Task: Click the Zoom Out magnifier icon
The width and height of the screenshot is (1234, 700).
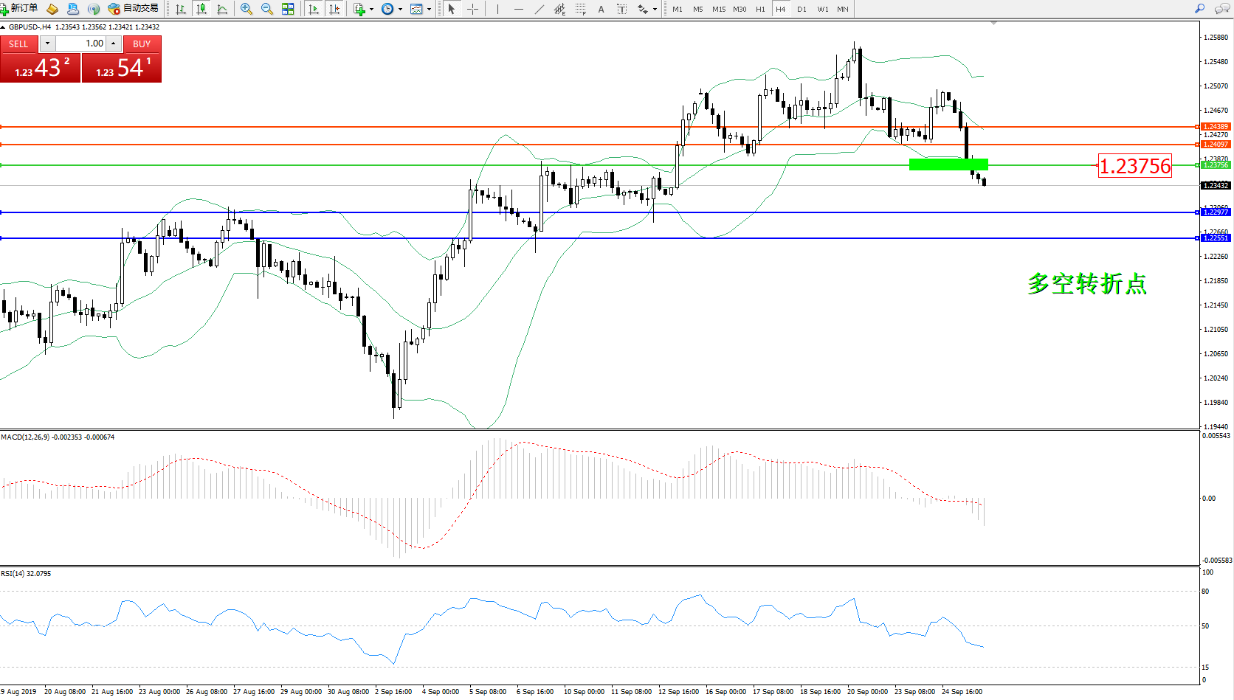Action: [267, 9]
